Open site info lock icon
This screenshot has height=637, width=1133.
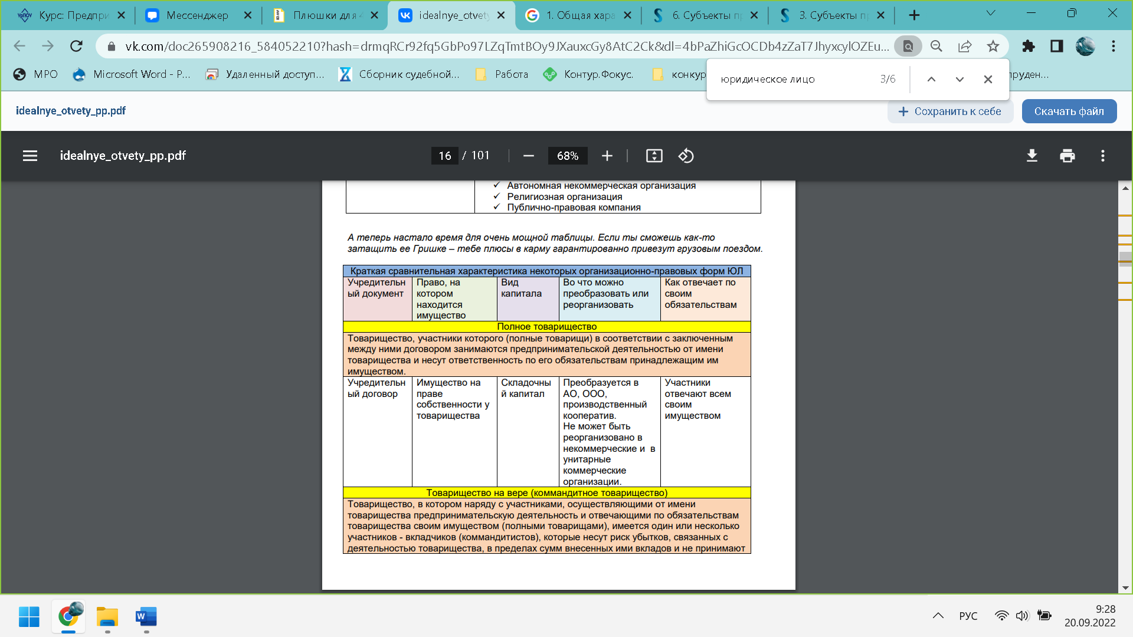tap(111, 46)
